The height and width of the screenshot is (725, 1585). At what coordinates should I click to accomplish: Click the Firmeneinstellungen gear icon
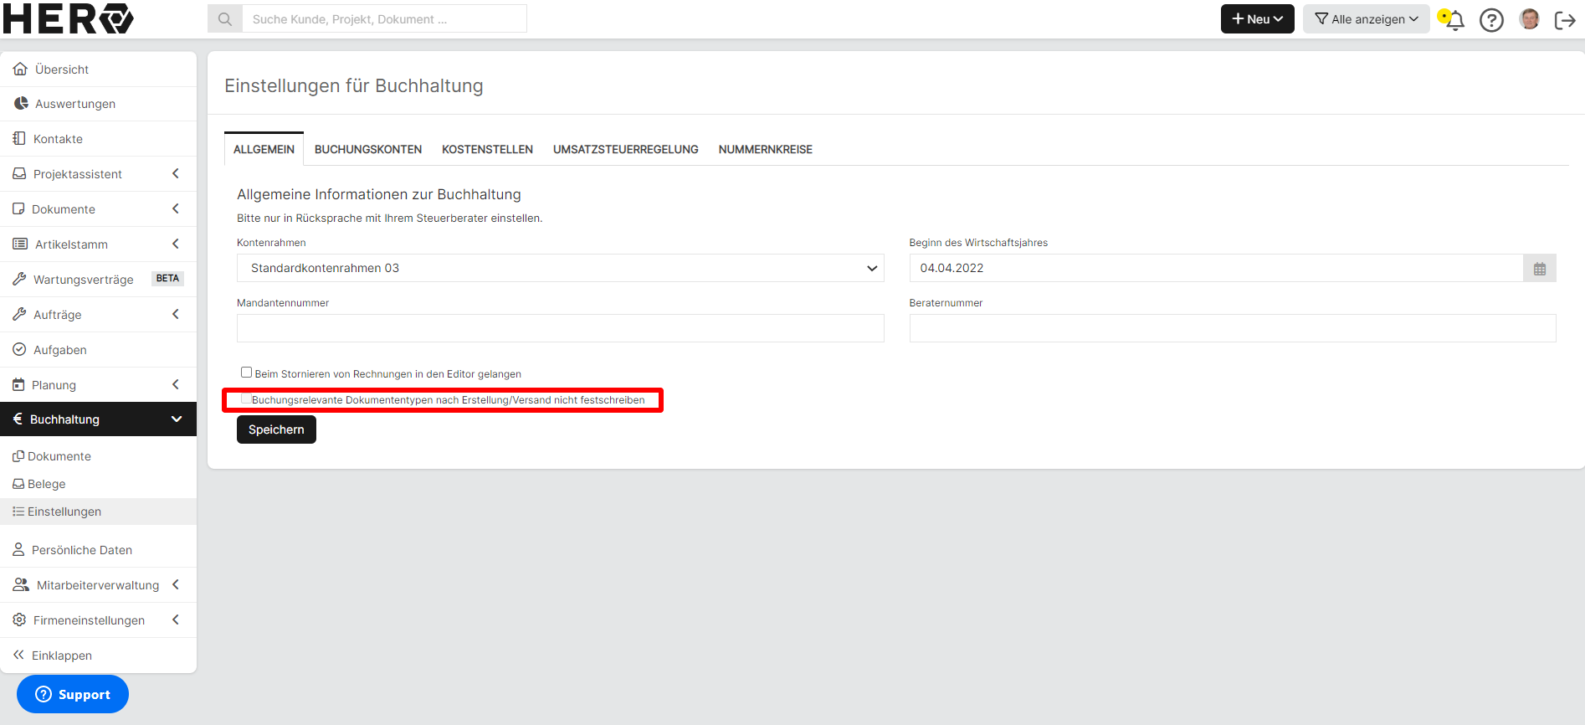(19, 620)
